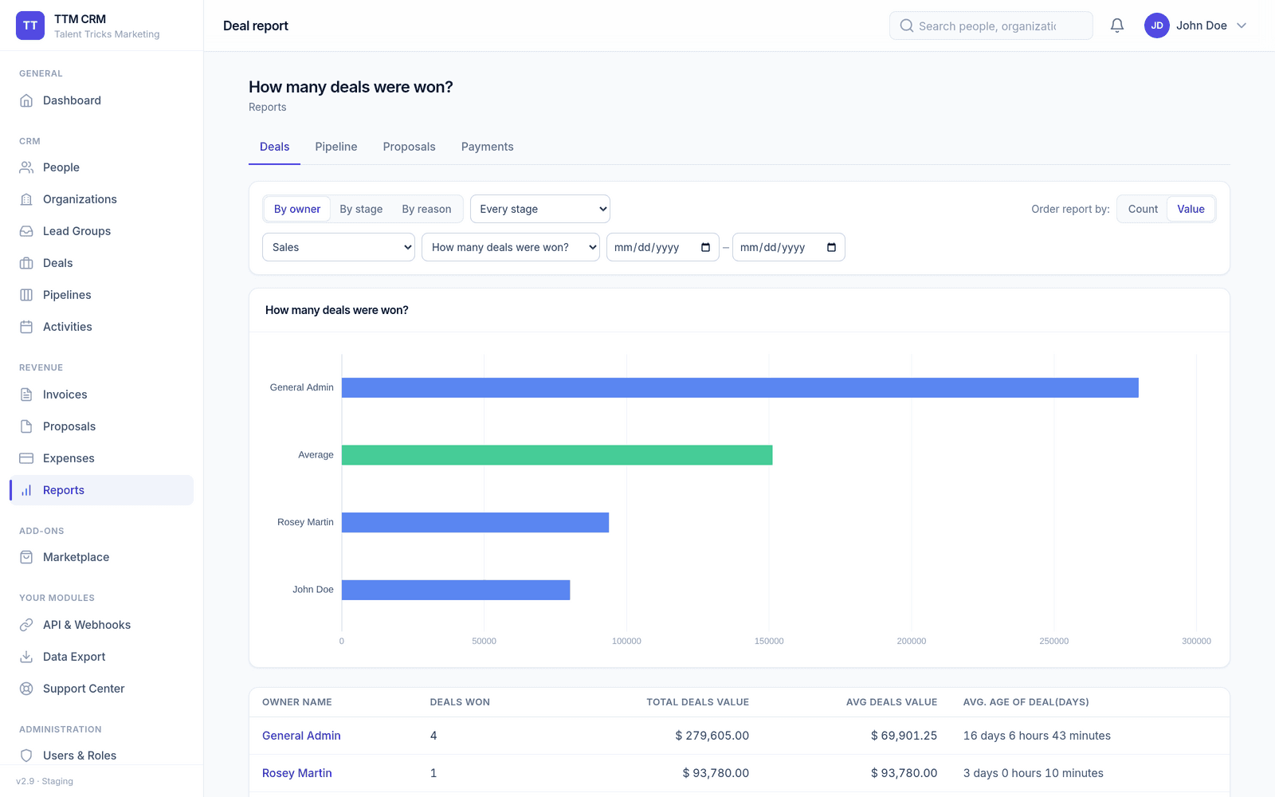Click the Pipelines columns icon

click(x=26, y=295)
